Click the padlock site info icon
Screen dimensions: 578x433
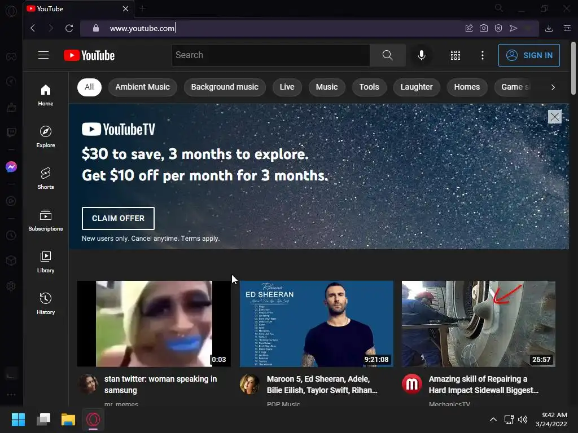pos(96,28)
